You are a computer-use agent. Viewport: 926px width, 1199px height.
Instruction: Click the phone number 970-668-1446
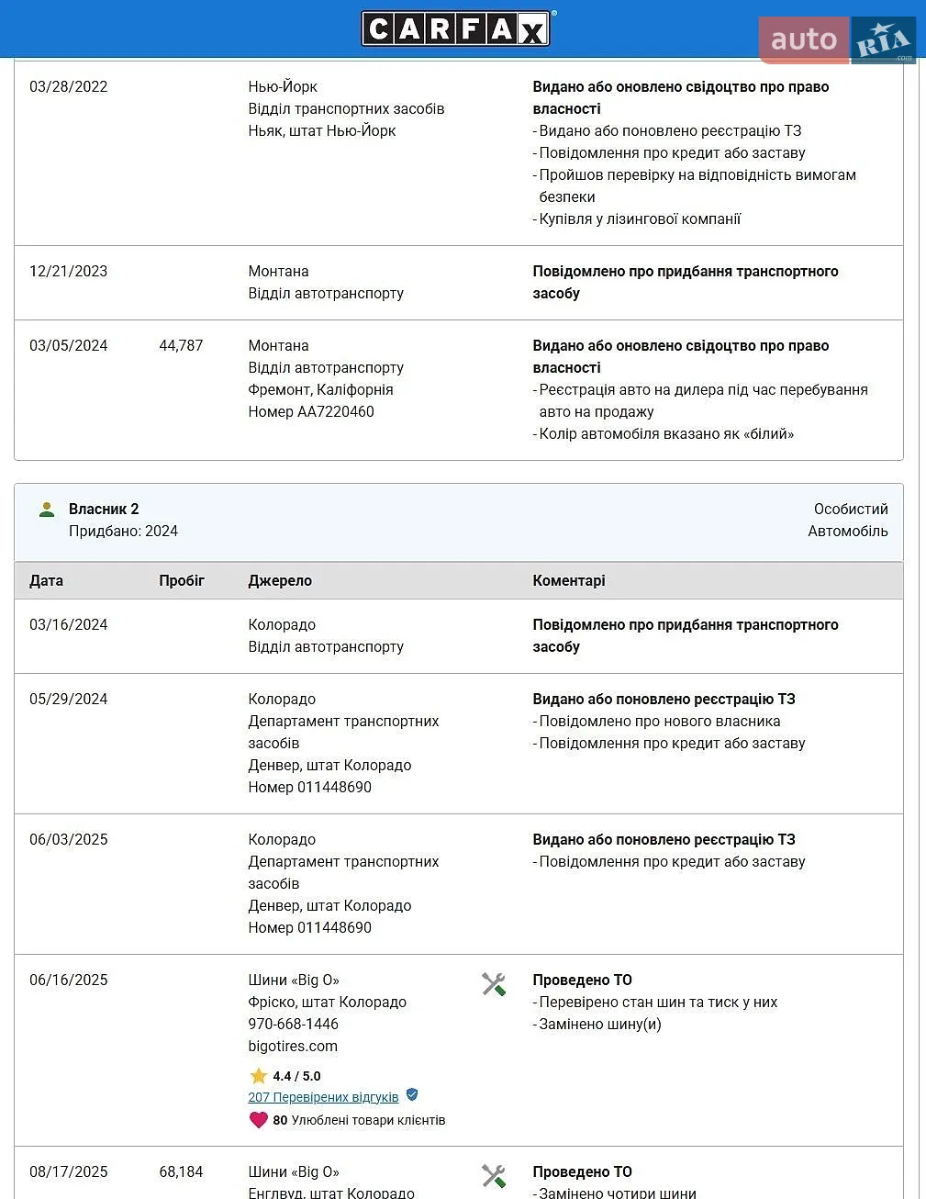pos(293,1024)
